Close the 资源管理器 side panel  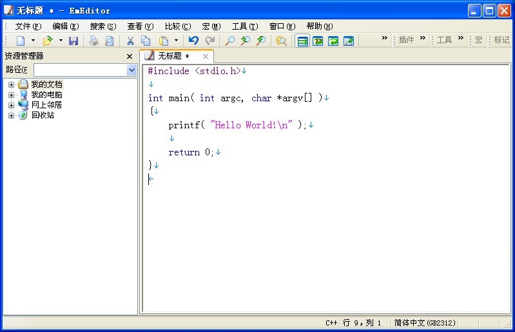tap(130, 56)
